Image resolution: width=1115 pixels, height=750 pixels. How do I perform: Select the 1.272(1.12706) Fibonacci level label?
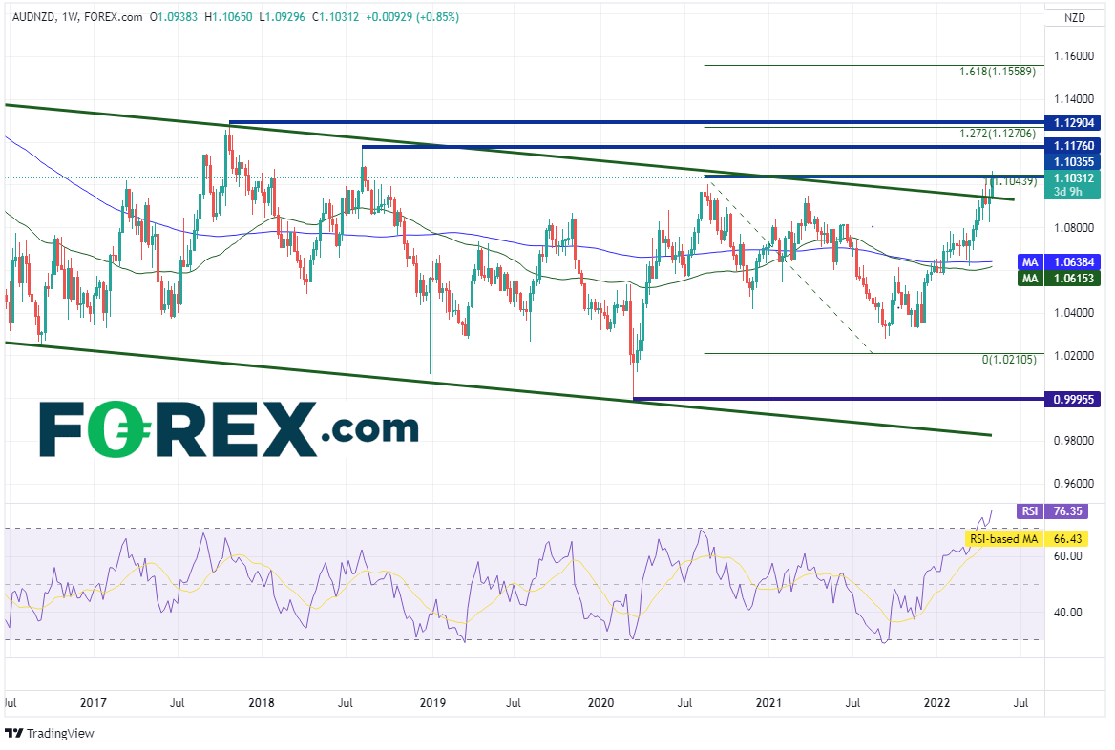click(1011, 134)
